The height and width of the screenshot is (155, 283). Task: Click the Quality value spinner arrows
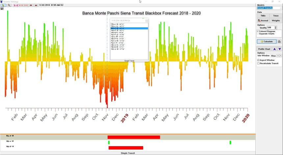275,28
